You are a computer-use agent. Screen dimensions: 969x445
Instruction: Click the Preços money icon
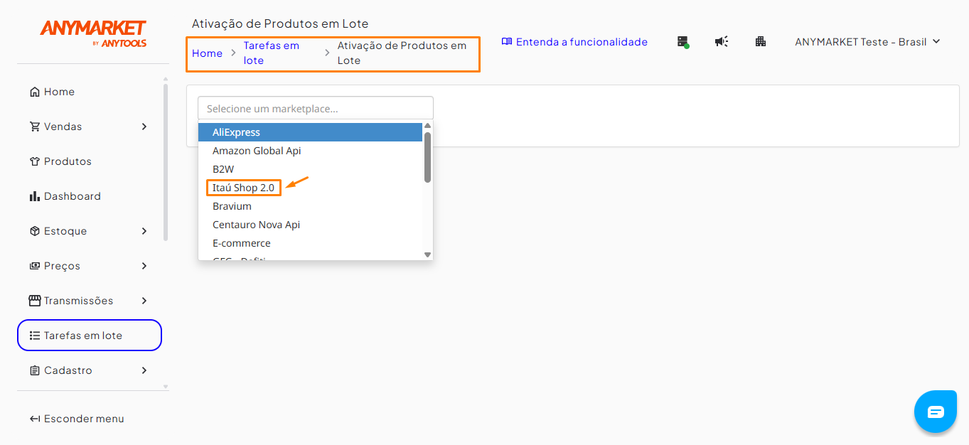tap(35, 266)
